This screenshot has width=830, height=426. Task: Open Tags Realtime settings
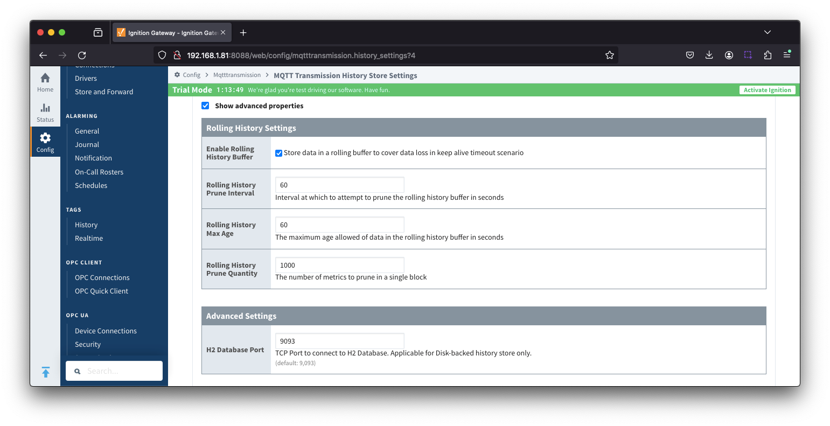point(89,238)
